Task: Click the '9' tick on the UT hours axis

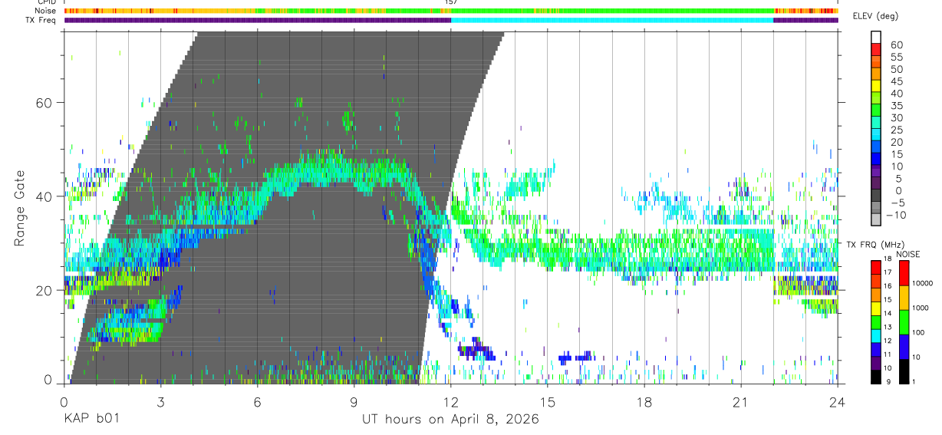Action: click(x=354, y=401)
